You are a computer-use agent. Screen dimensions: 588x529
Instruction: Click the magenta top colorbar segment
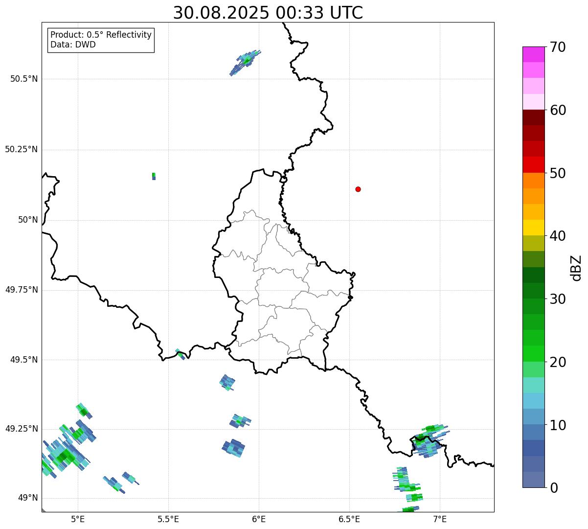point(533,54)
